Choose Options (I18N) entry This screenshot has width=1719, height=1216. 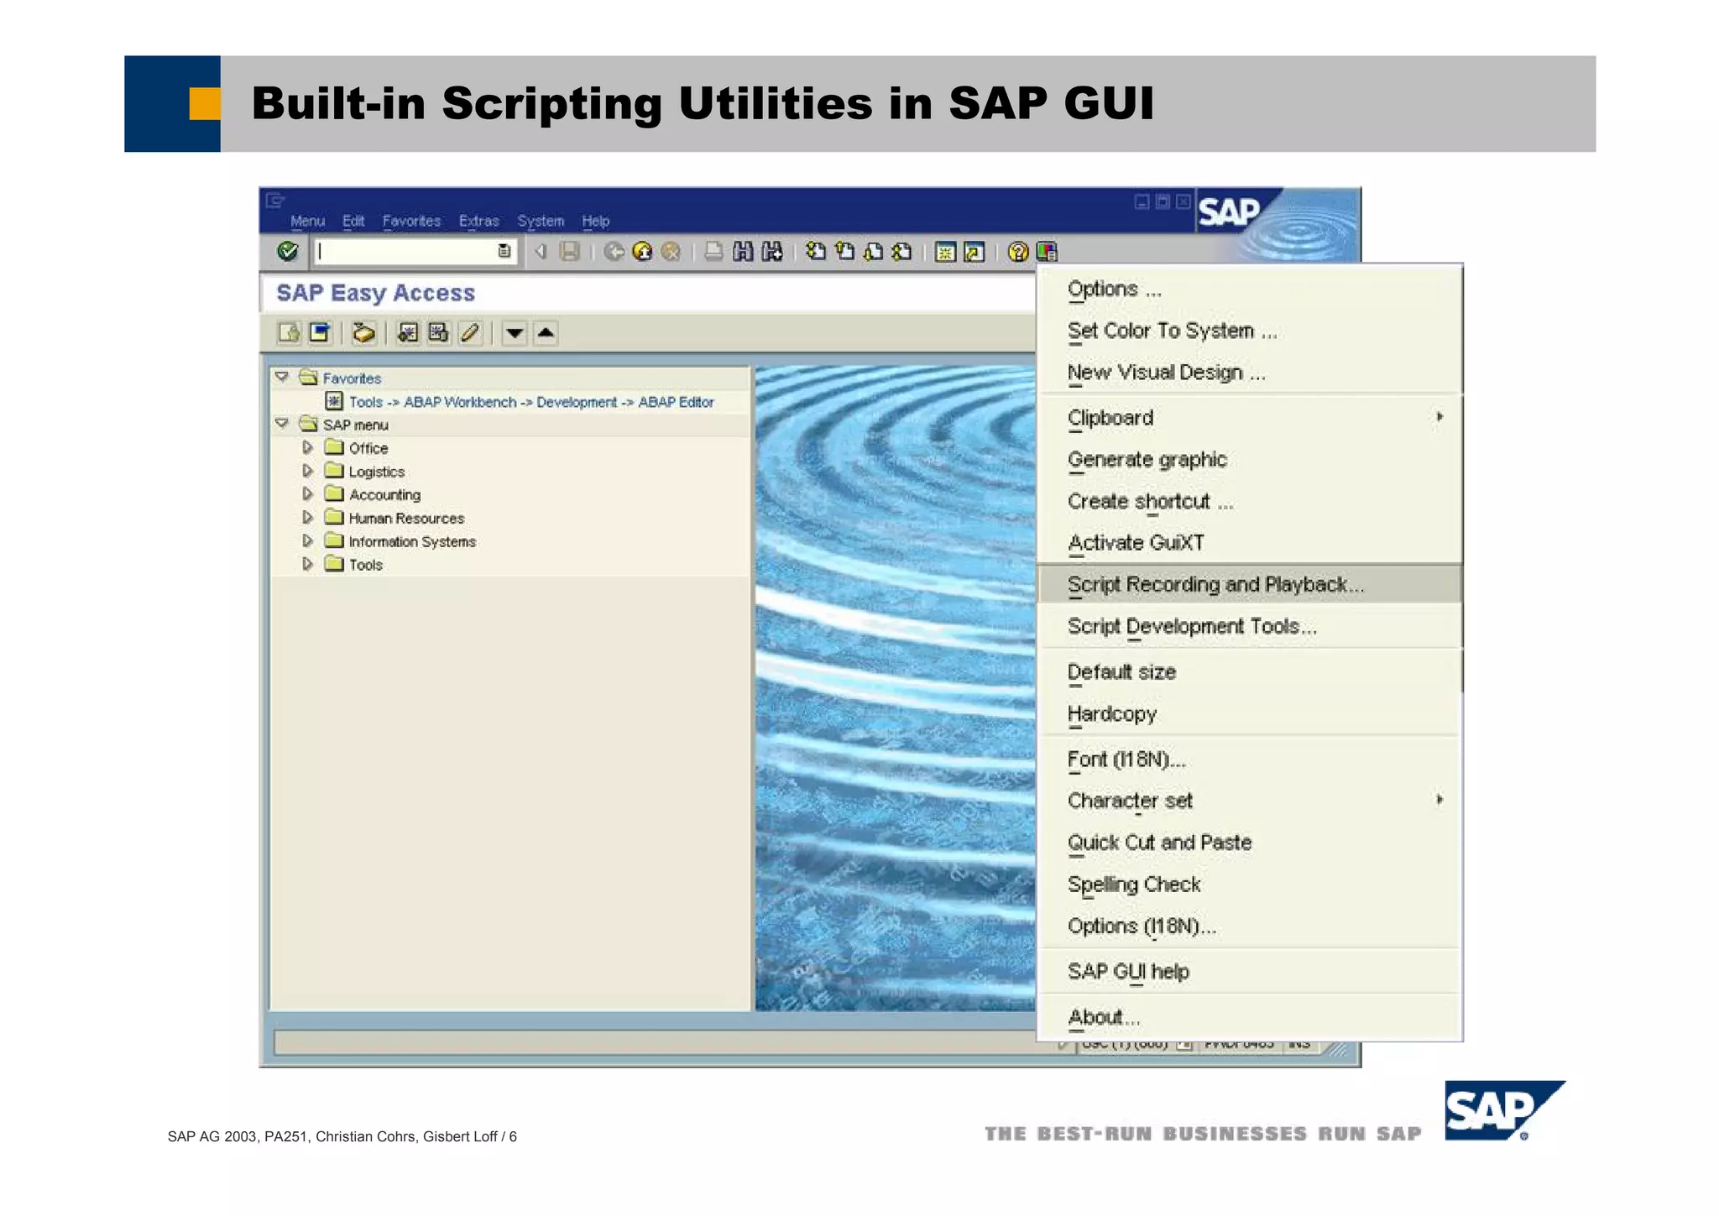click(x=1250, y=926)
